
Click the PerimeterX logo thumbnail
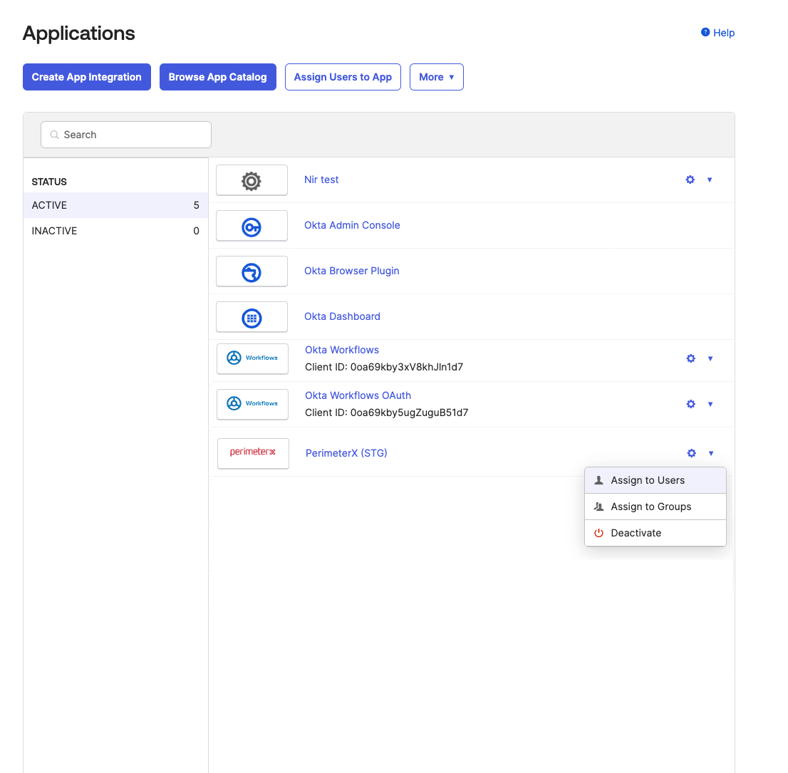253,453
